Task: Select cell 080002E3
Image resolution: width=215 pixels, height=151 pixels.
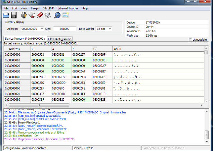Action: (82, 83)
